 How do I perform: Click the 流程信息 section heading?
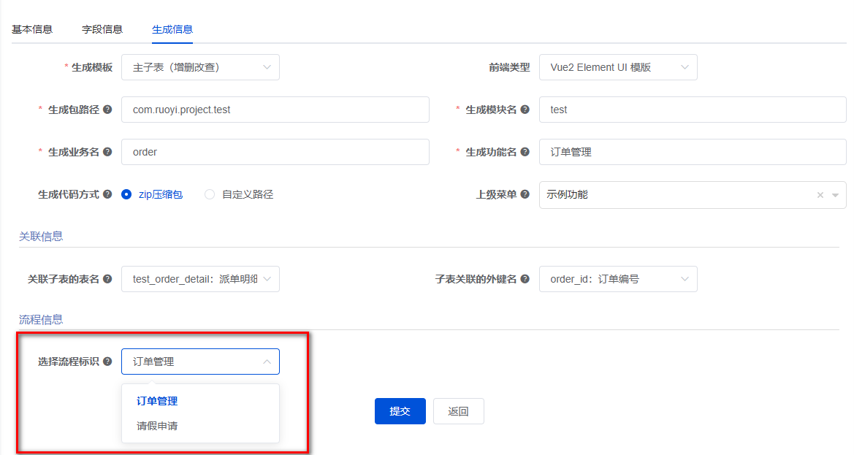(x=41, y=319)
